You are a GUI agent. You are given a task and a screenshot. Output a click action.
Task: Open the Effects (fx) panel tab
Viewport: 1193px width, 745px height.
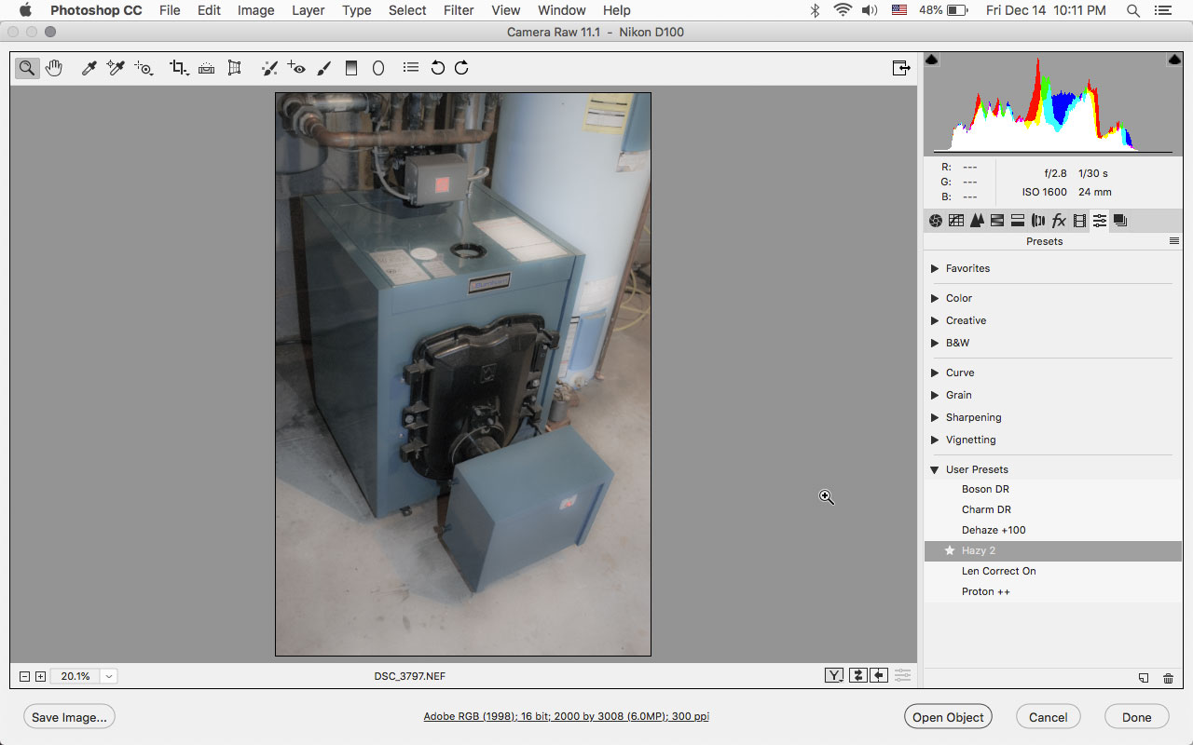point(1059,221)
